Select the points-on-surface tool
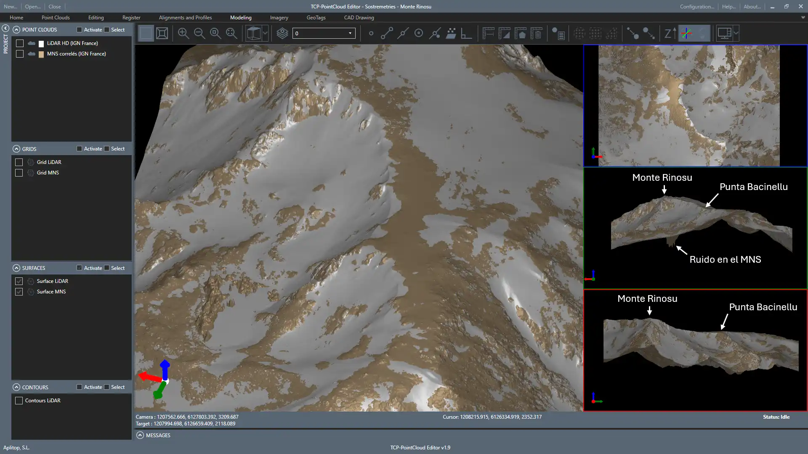 point(451,33)
